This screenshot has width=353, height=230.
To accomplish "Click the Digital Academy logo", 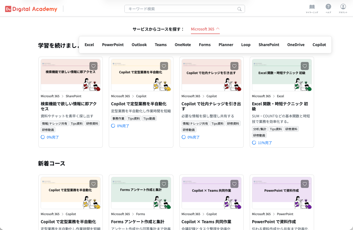I will pyautogui.click(x=31, y=9).
